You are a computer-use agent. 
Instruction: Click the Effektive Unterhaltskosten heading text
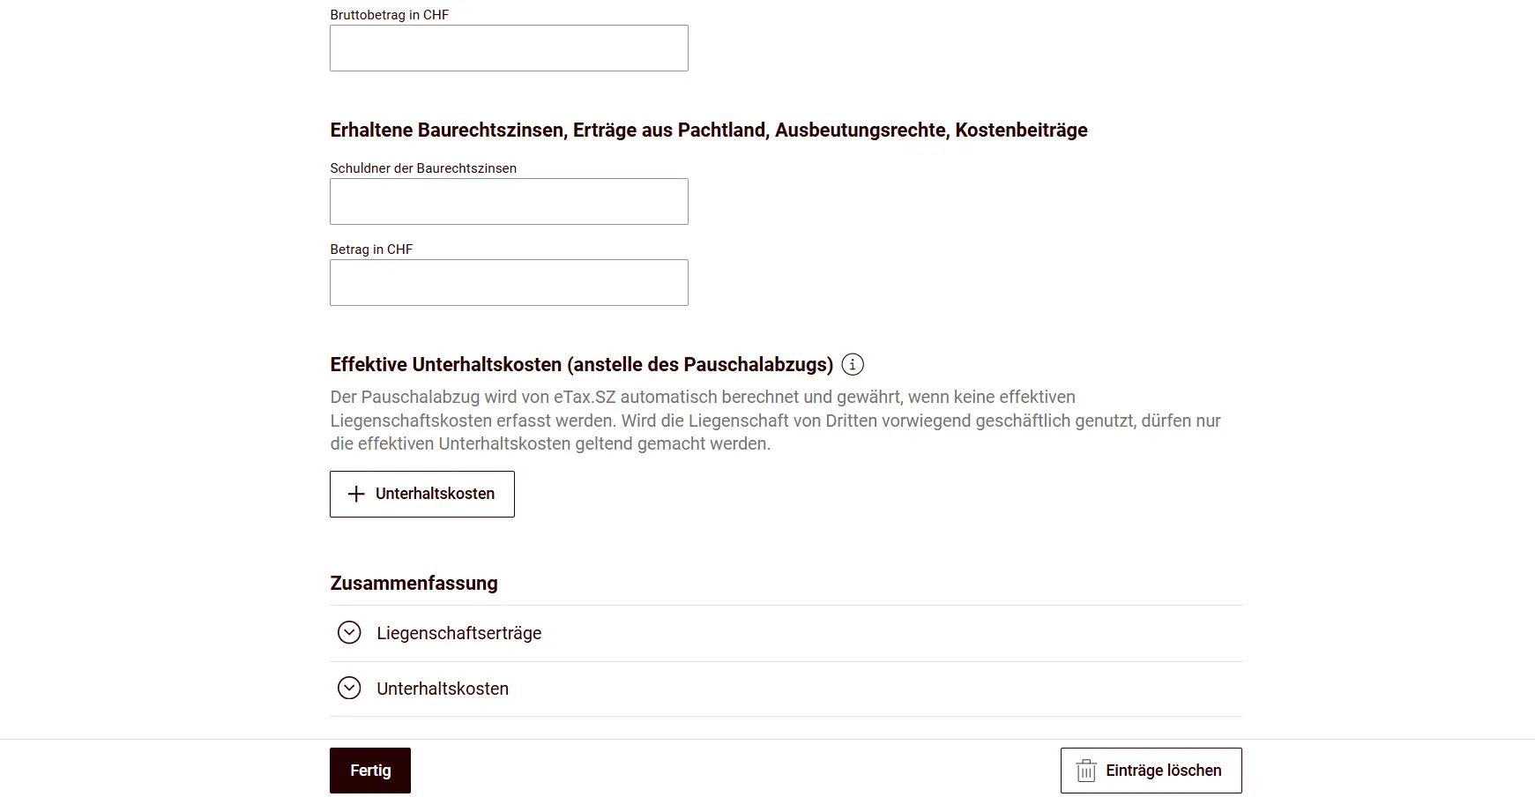(581, 364)
